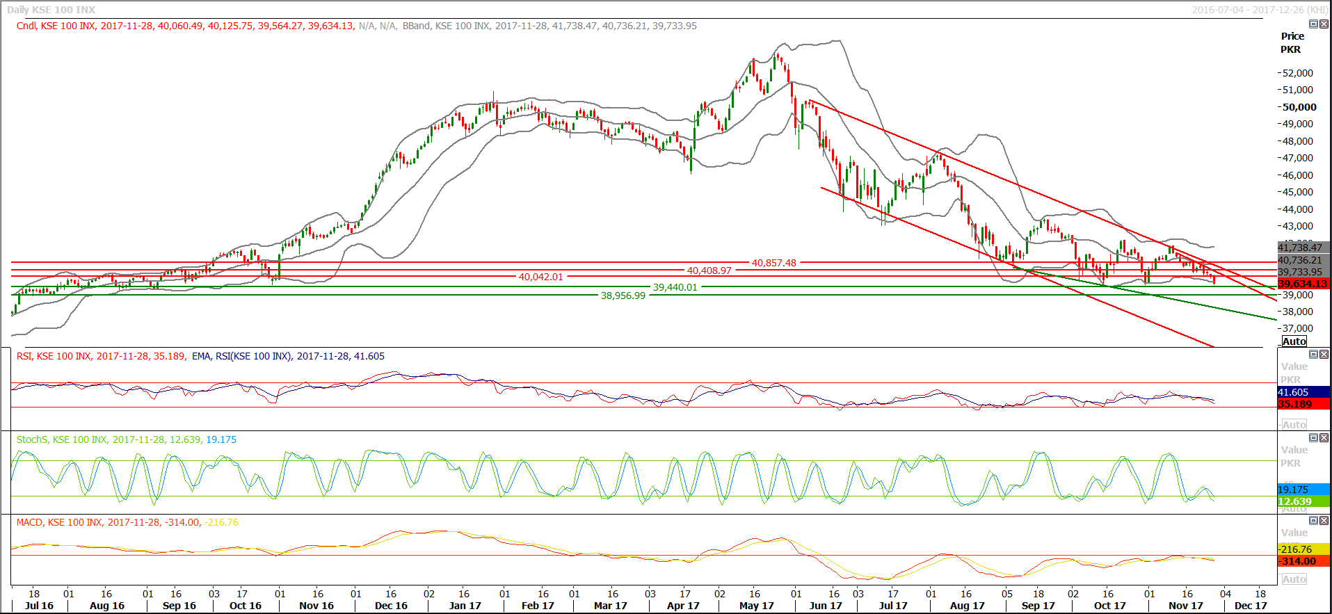Toggle Auto scaling on the price axis
The image size is (1332, 614).
tap(1294, 341)
